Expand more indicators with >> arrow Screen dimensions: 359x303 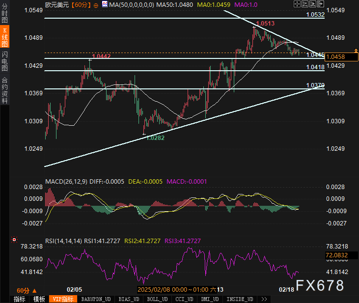264,299
